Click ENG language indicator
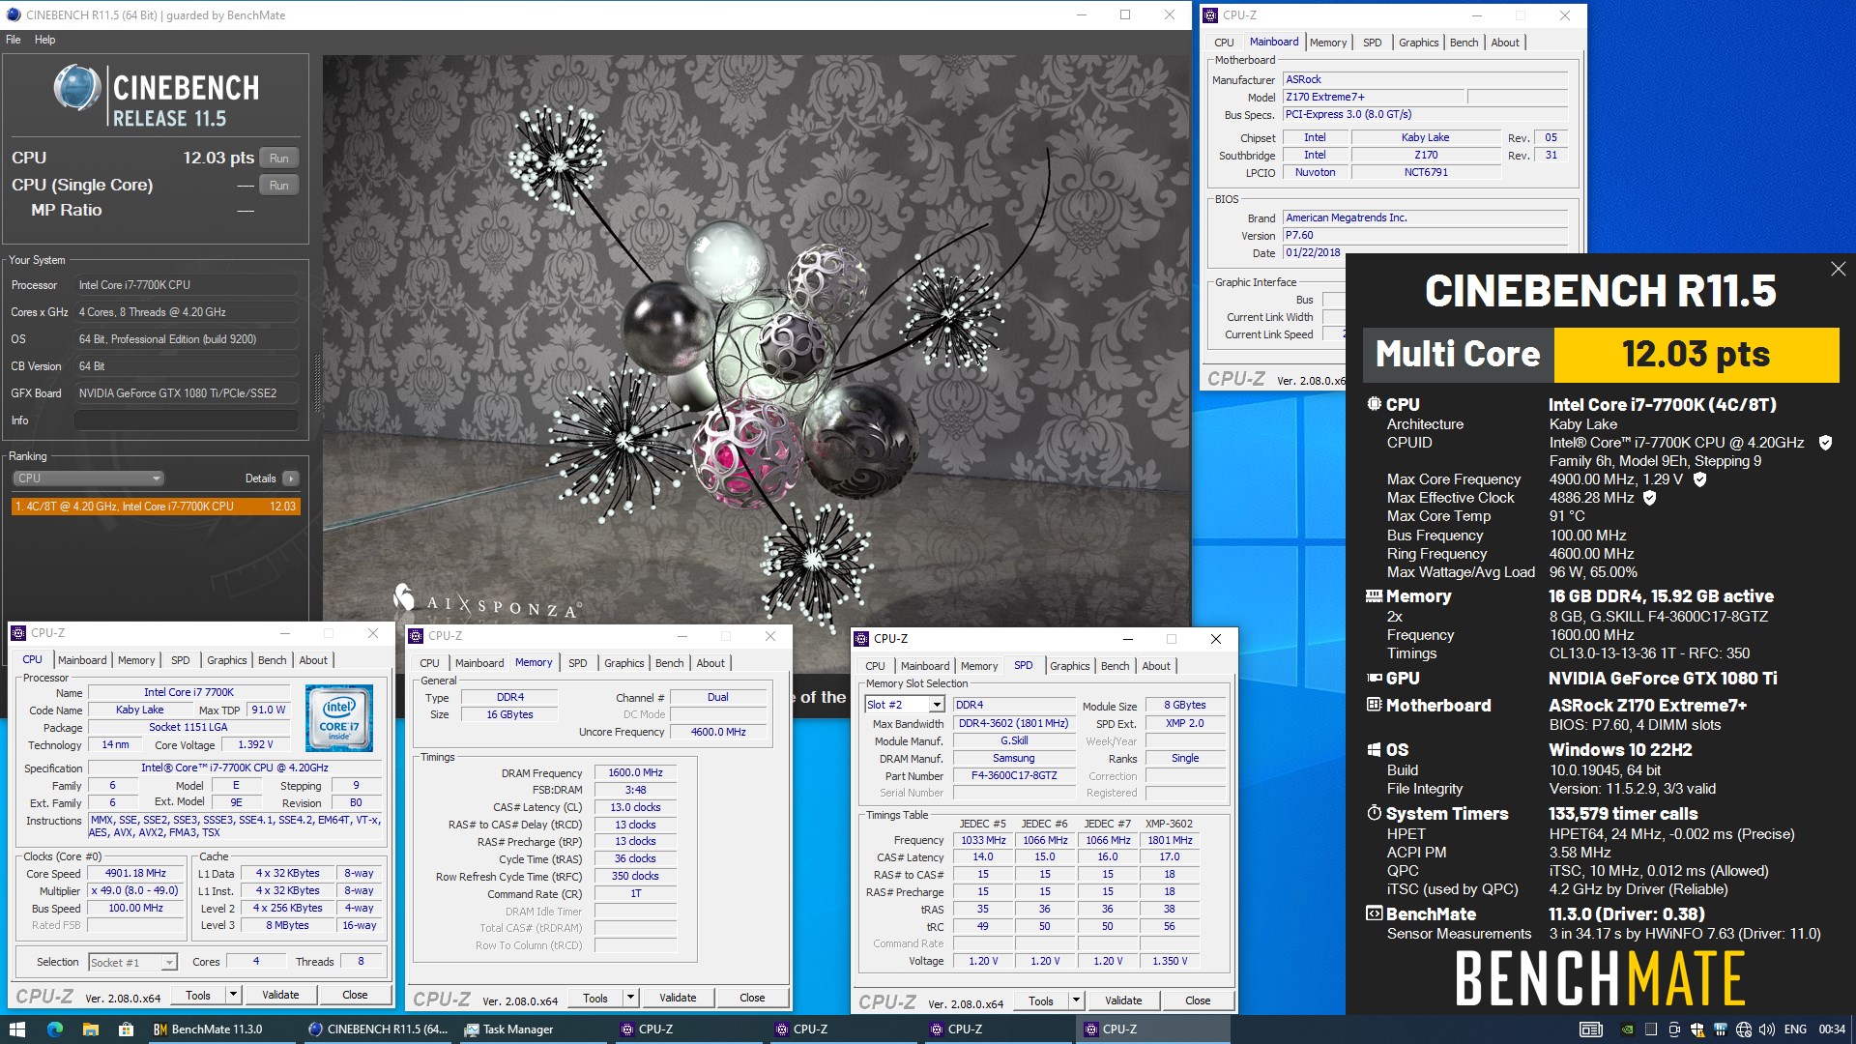Image resolution: width=1856 pixels, height=1044 pixels. pyautogui.click(x=1795, y=1029)
